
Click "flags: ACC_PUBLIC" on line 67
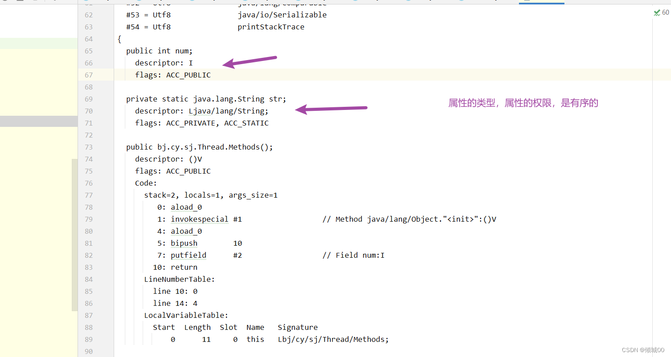pos(173,75)
